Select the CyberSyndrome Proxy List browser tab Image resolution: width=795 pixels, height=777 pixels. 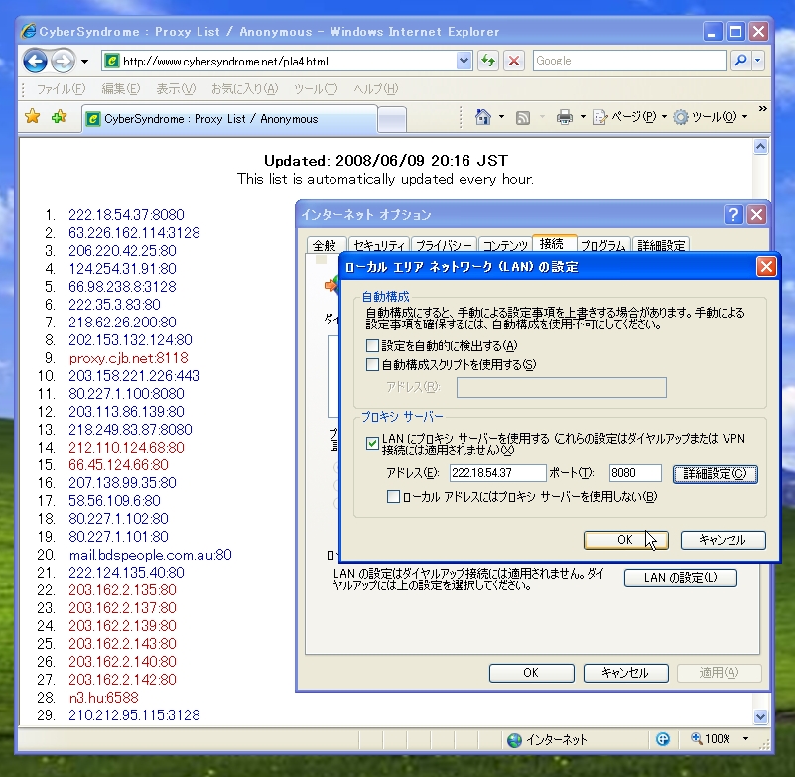(229, 119)
